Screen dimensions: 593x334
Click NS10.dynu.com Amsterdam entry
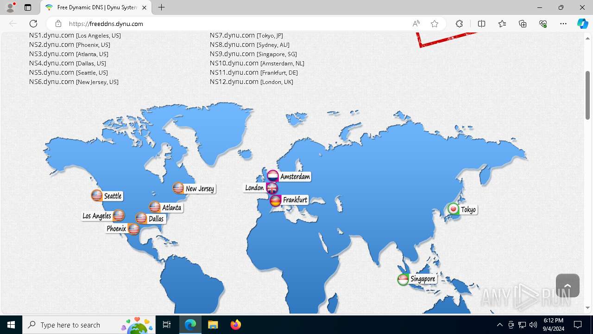(x=257, y=63)
